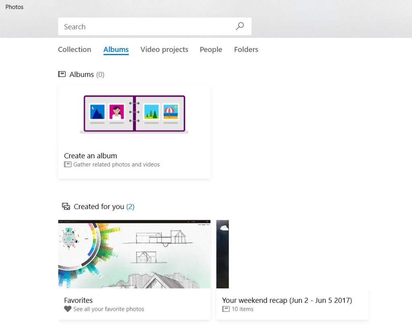Click inside the Search input field
The width and height of the screenshot is (412, 331).
(x=141, y=26)
